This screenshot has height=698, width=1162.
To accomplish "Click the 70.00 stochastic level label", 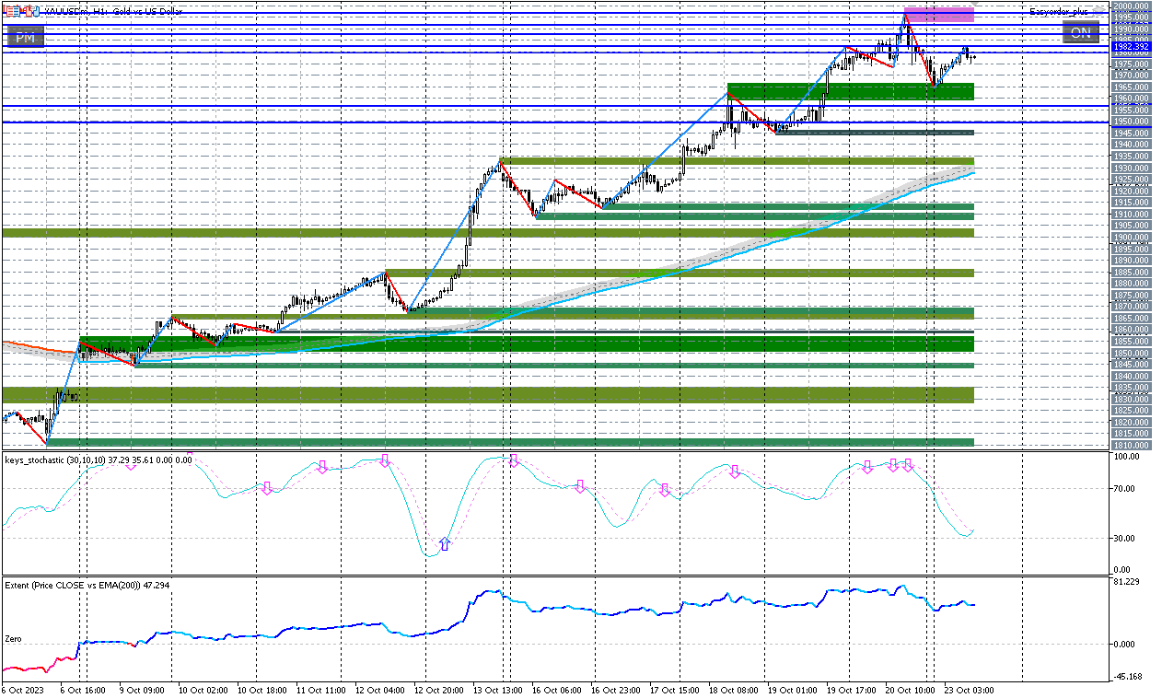I will point(1123,489).
